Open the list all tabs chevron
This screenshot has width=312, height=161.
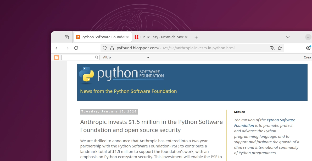pos(288,37)
